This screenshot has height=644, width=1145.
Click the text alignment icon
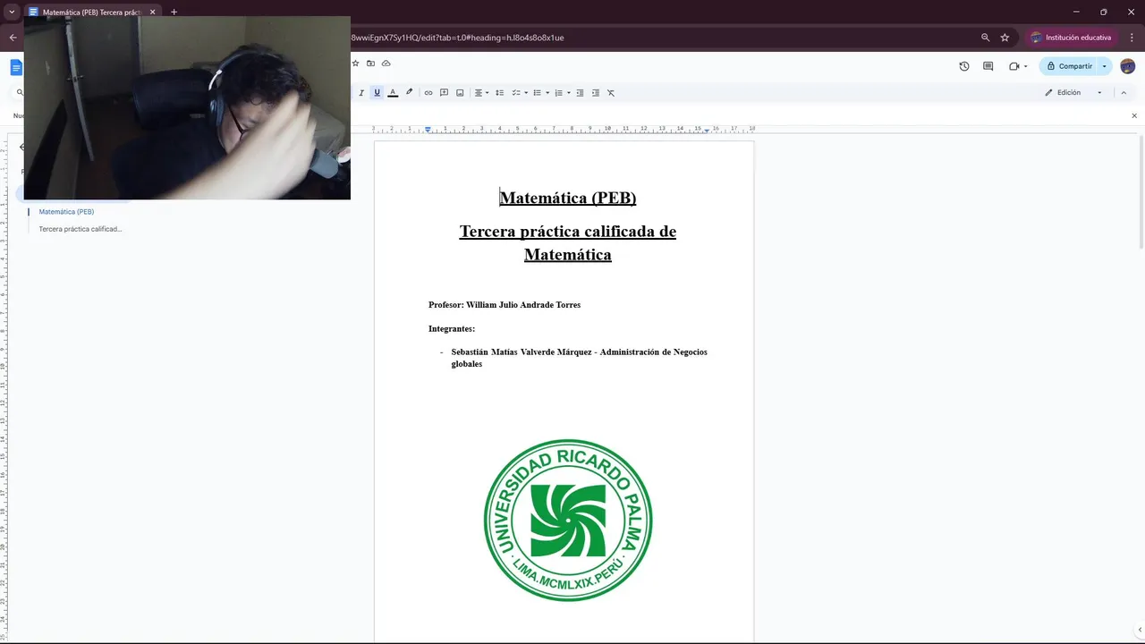click(x=479, y=93)
